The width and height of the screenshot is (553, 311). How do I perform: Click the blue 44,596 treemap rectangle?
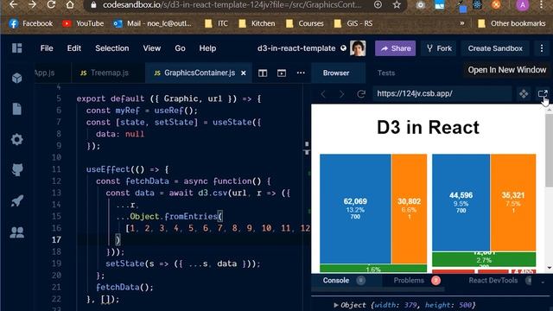(461, 202)
